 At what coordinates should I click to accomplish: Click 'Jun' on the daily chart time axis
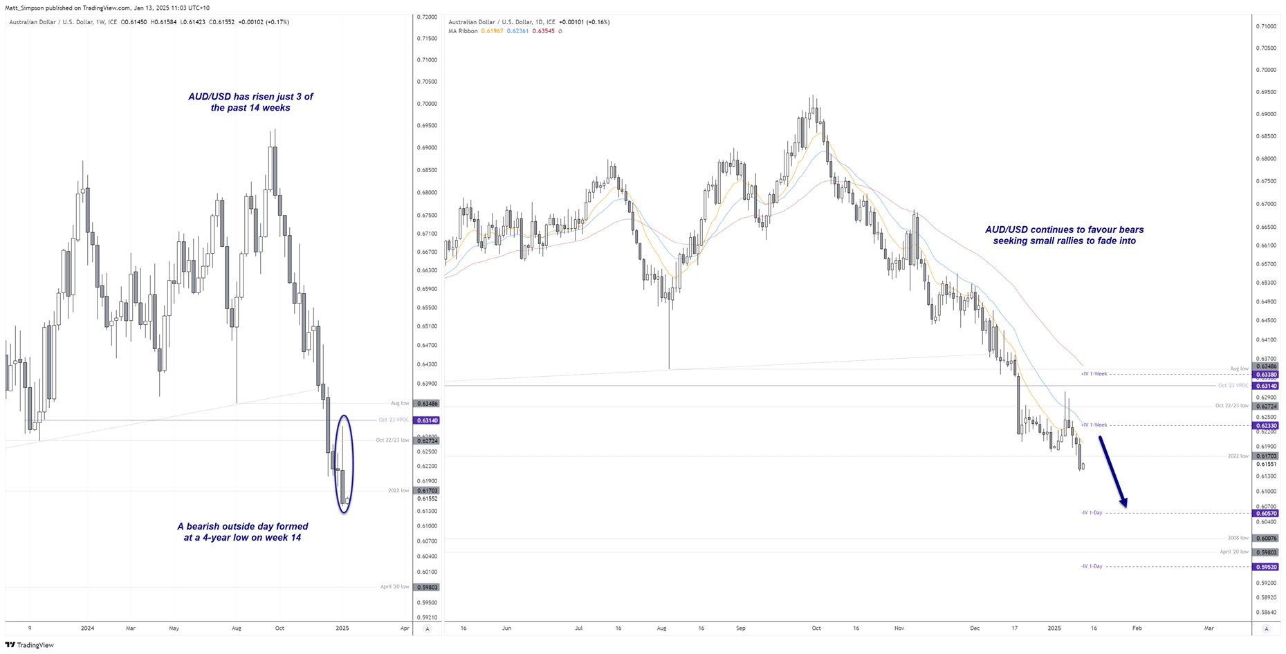coord(507,628)
